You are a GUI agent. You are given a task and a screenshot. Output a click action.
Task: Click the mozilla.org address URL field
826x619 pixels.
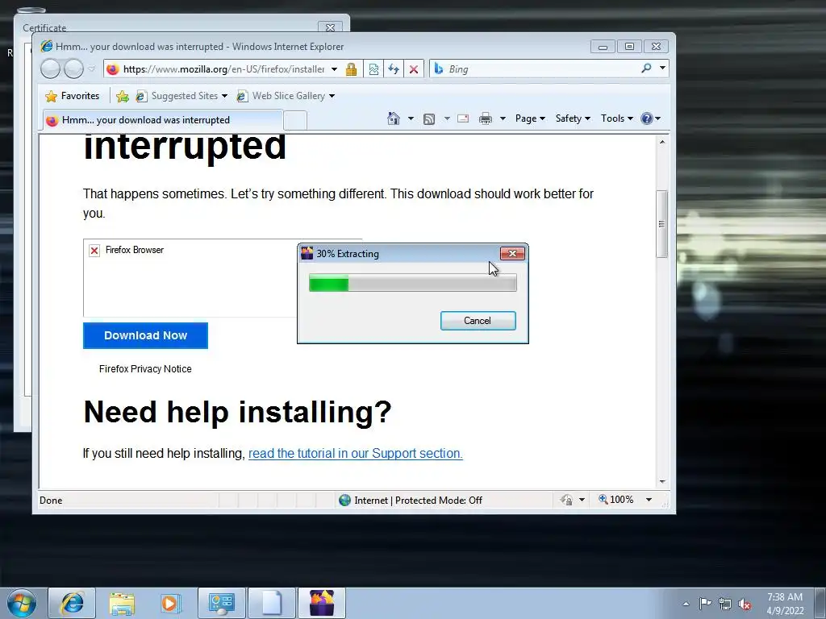[x=224, y=69]
